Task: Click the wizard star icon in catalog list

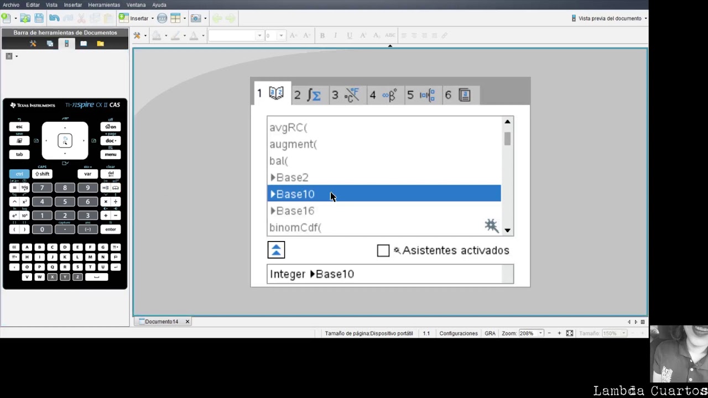Action: point(491,225)
